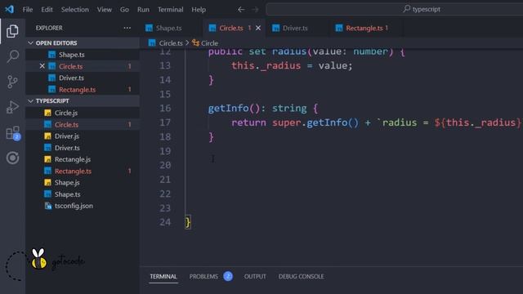Select Driver.ts in Open Editors
This screenshot has width=523, height=294.
[x=83, y=78]
